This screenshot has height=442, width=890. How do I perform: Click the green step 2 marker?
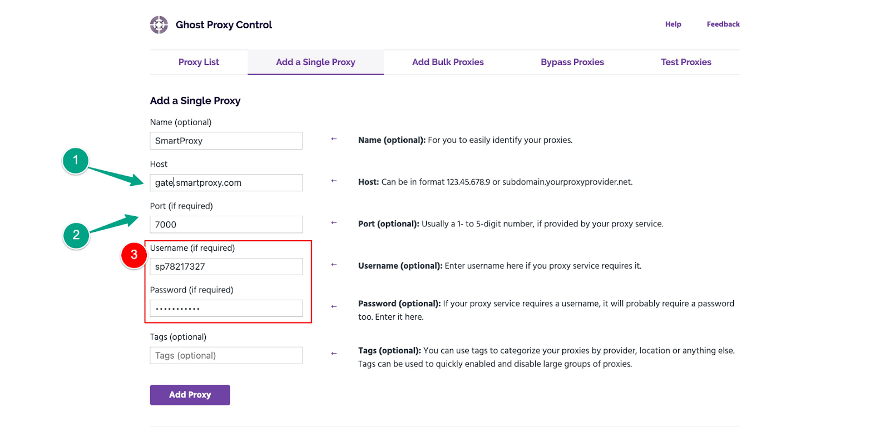(x=76, y=235)
